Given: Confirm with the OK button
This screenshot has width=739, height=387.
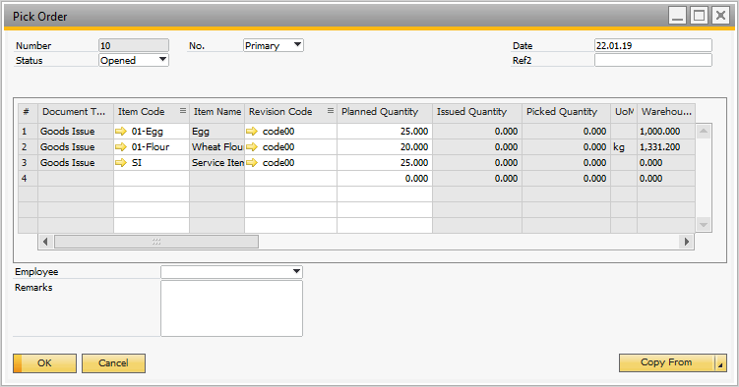Looking at the screenshot, I should pos(45,363).
